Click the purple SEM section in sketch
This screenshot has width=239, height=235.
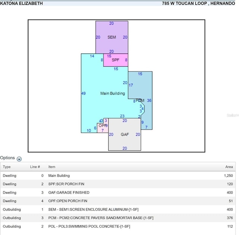pos(112,37)
